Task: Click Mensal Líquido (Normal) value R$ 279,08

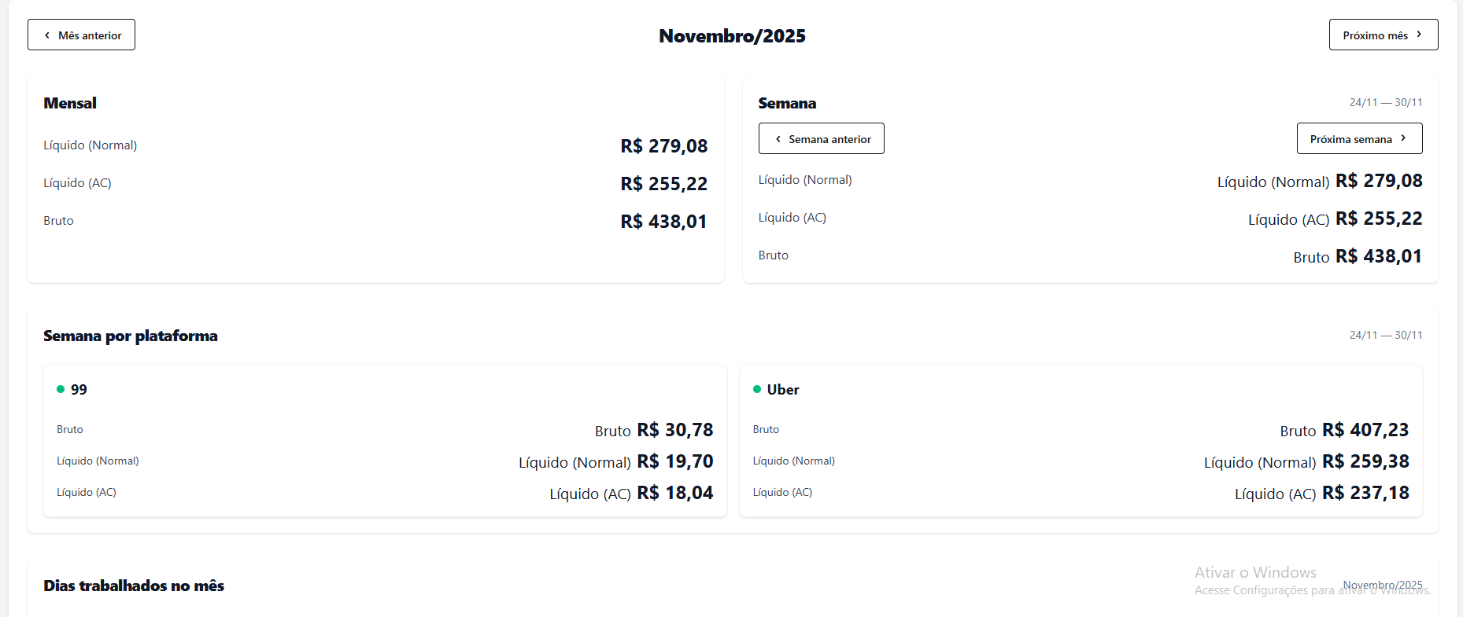Action: point(663,146)
